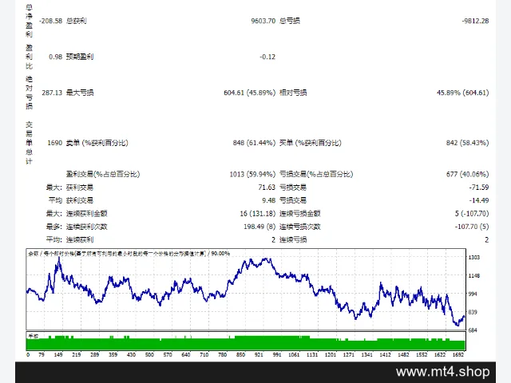Click the profit factor value 0.98
Viewport: 511px width, 383px height.
(x=55, y=57)
